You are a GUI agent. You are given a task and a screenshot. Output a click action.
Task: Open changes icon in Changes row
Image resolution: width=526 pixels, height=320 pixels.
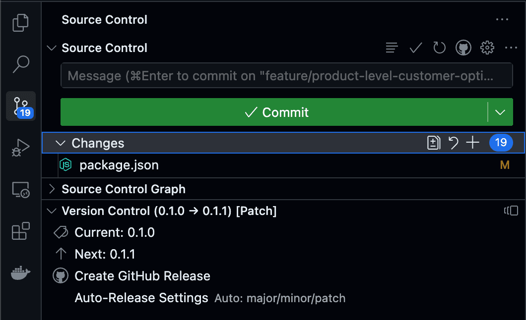(433, 143)
